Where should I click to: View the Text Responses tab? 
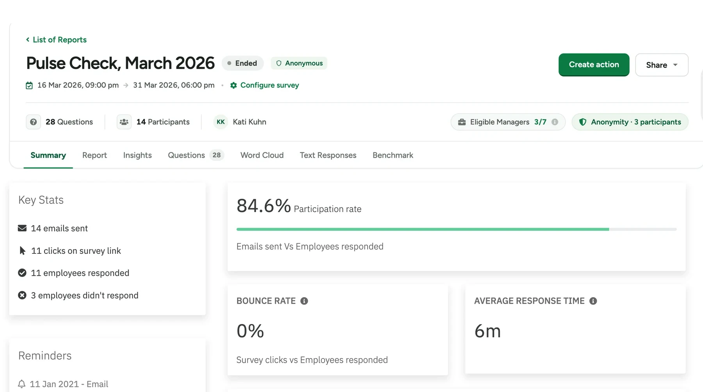point(328,155)
